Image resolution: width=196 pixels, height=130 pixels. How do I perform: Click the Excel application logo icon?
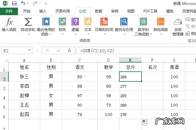click(5, 3)
